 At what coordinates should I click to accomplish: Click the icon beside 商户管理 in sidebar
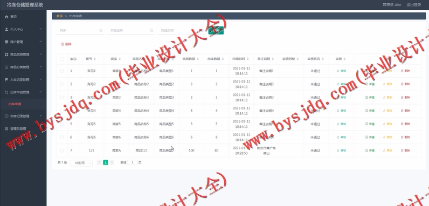[x=6, y=42]
